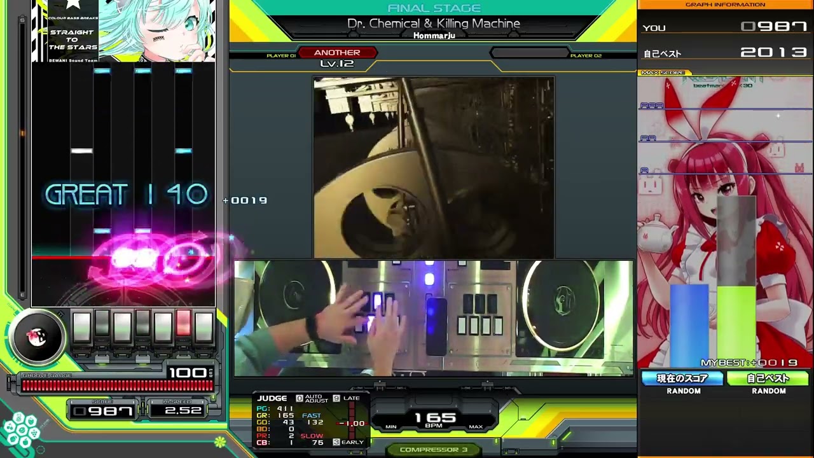The image size is (814, 458).
Task: Tap the fourth key, the middle black key
Action: 142,323
